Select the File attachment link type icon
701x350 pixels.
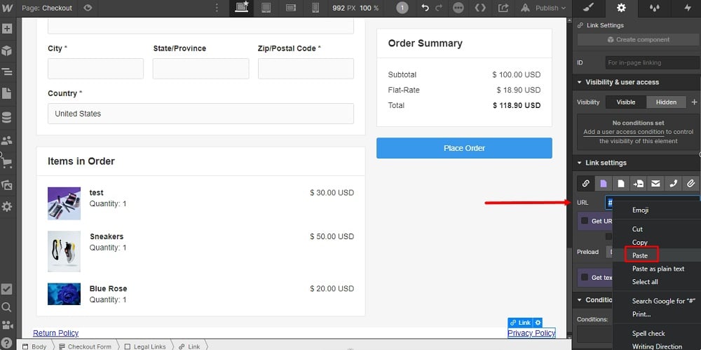pos(690,183)
